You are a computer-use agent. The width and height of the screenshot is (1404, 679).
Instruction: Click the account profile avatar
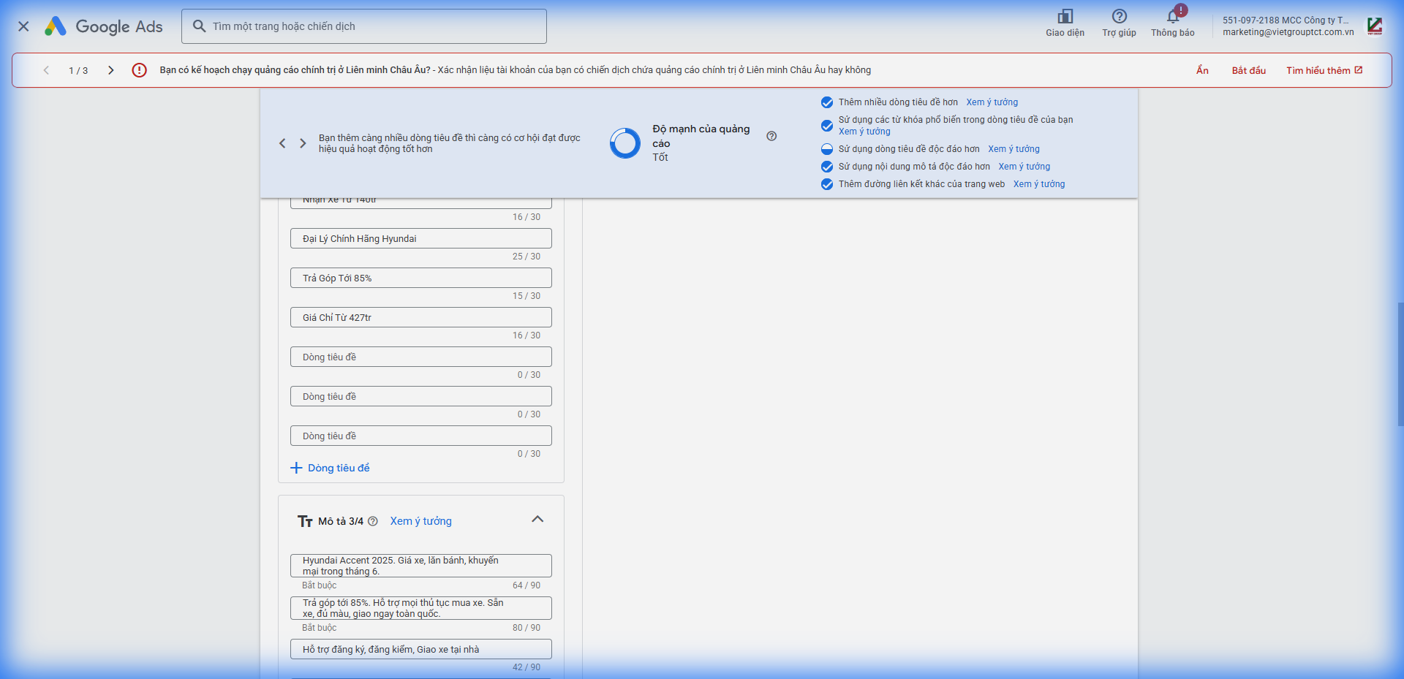click(x=1375, y=26)
